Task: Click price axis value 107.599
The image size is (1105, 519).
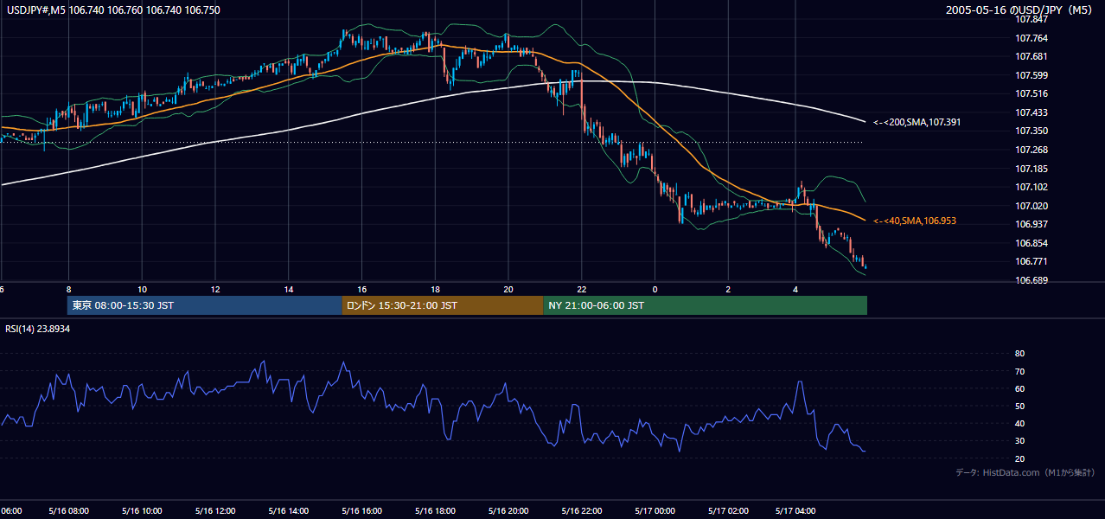Action: 1032,75
